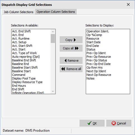Viewport: 135px width, 135px height.
Task: Click Remove all double-arrow button
Action: (71, 69)
